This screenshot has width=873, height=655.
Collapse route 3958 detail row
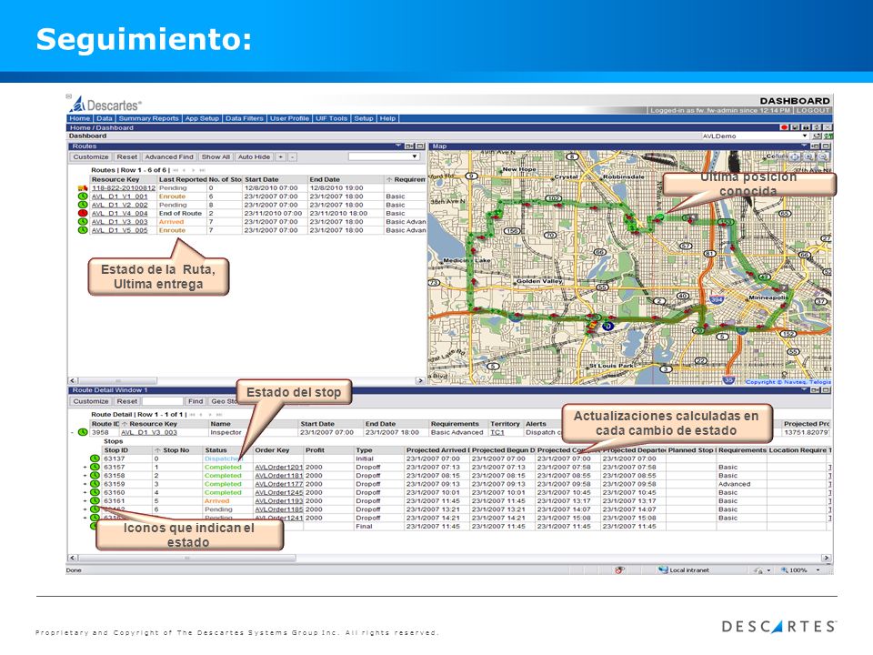coord(73,433)
